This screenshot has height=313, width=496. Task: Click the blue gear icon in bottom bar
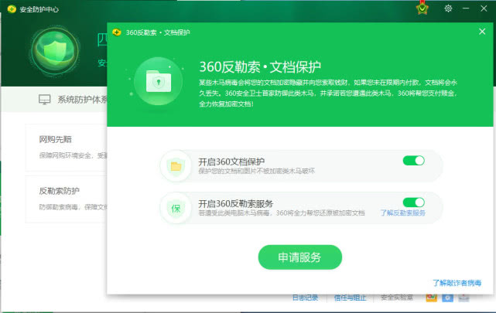tap(447, 298)
